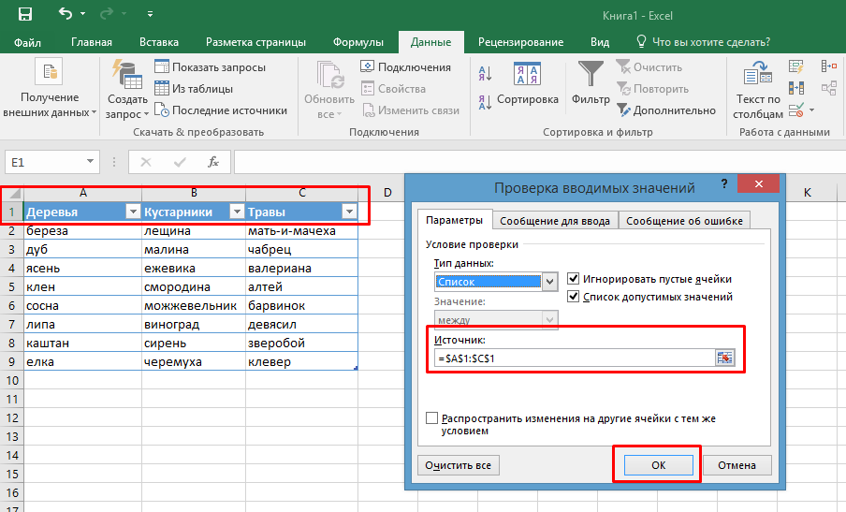Click the insert function fx icon

(213, 162)
